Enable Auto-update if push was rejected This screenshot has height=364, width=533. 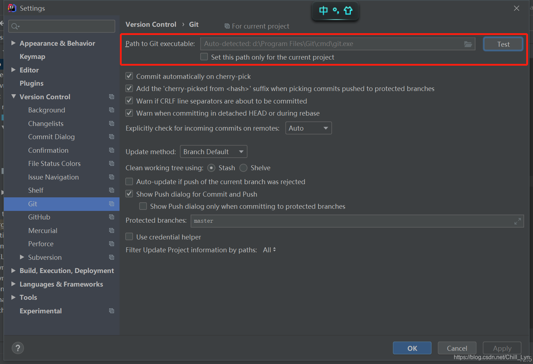(x=129, y=182)
